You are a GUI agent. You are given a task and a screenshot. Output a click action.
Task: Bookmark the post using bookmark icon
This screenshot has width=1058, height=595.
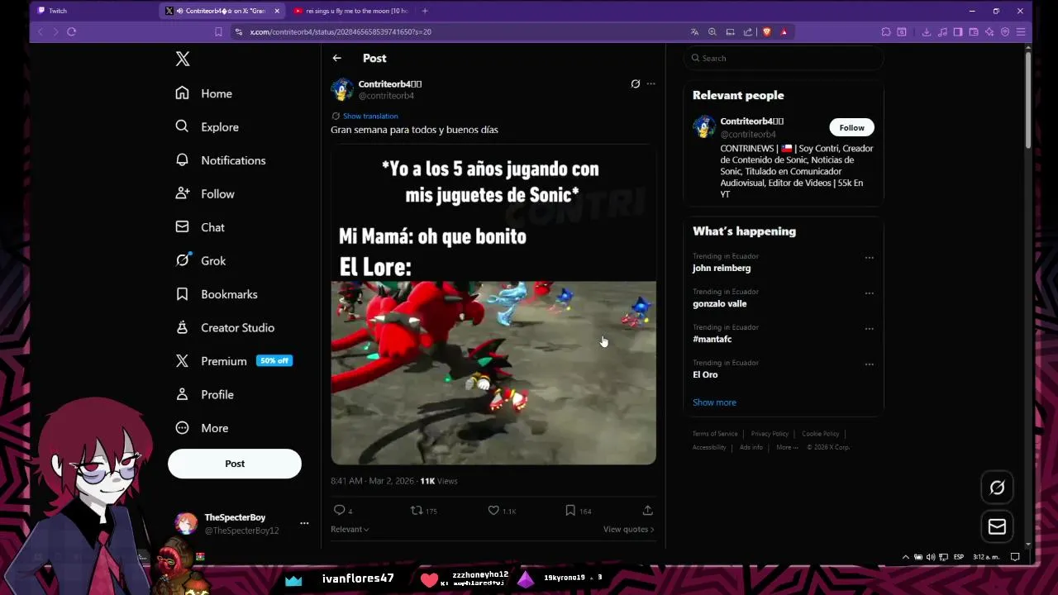[x=570, y=511]
